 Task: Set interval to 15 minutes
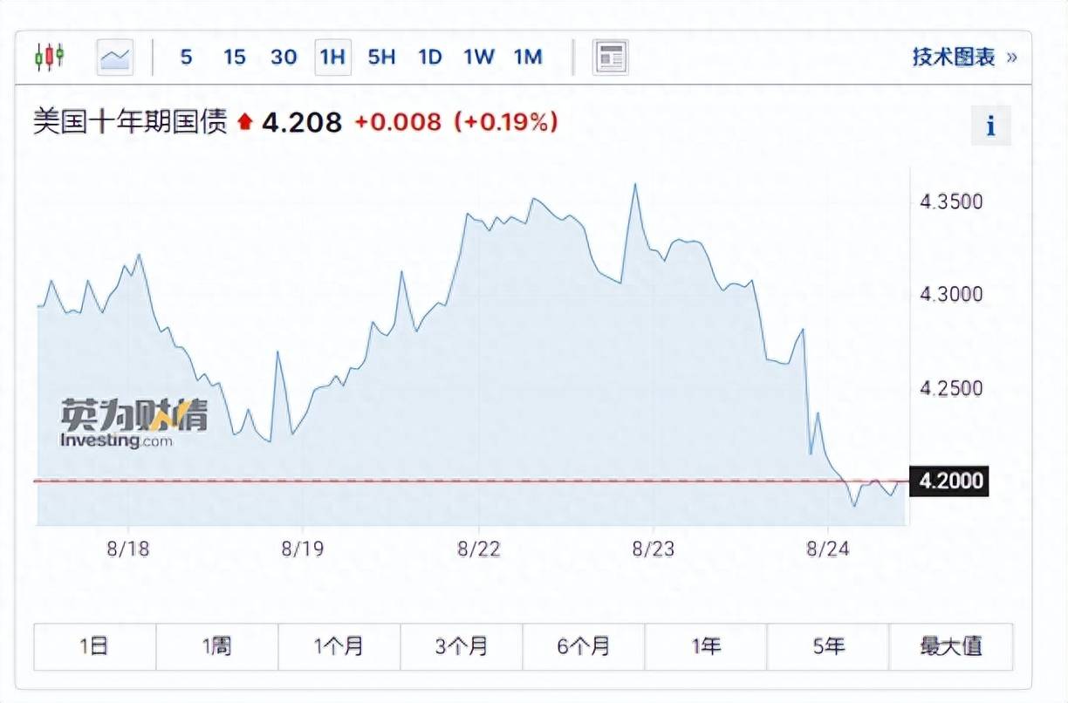pyautogui.click(x=234, y=58)
